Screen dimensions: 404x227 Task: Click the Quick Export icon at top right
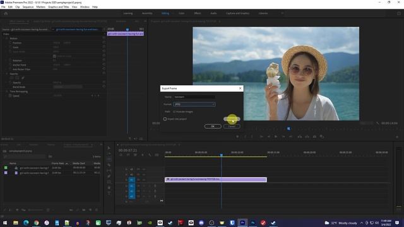pos(398,13)
